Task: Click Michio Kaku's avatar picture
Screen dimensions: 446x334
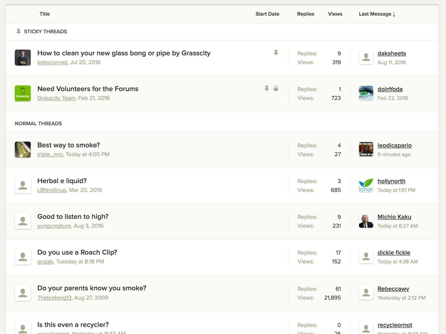Action: pyautogui.click(x=366, y=221)
